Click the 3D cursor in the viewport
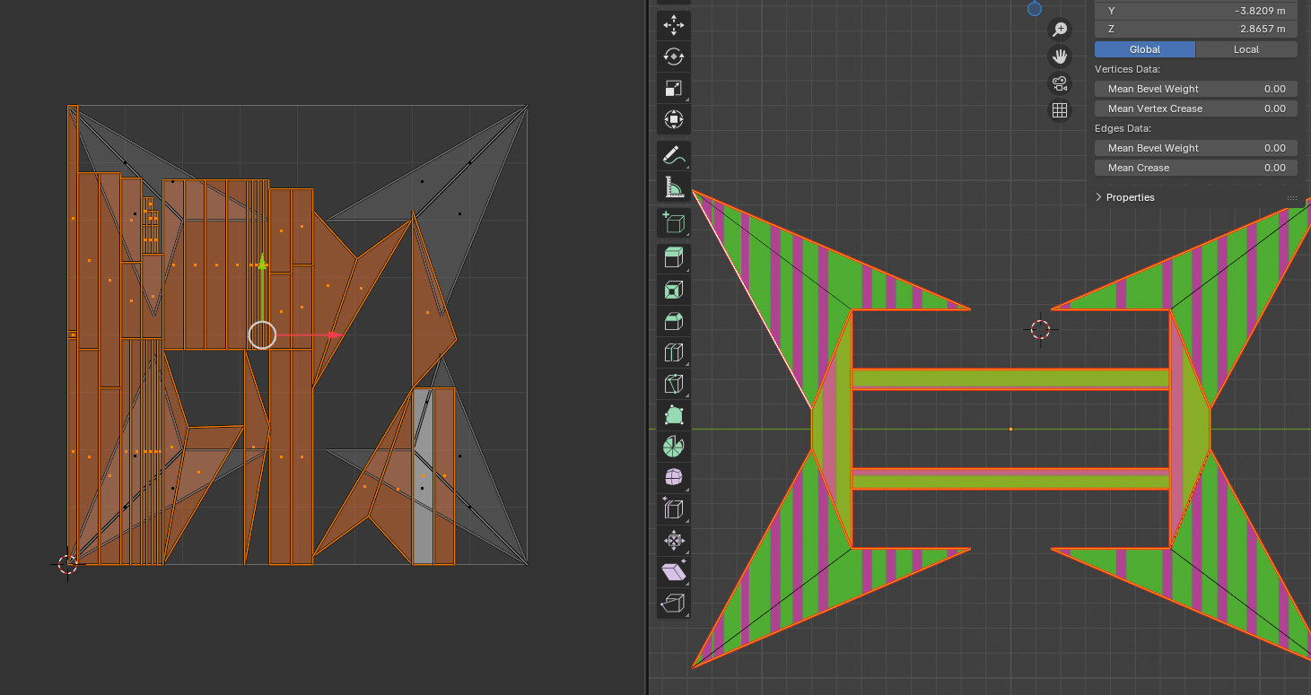This screenshot has width=1311, height=695. [x=1040, y=329]
